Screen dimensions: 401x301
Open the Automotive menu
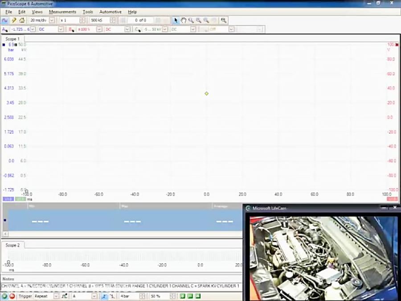point(110,12)
